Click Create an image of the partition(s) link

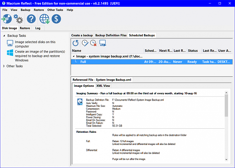pos(40,56)
